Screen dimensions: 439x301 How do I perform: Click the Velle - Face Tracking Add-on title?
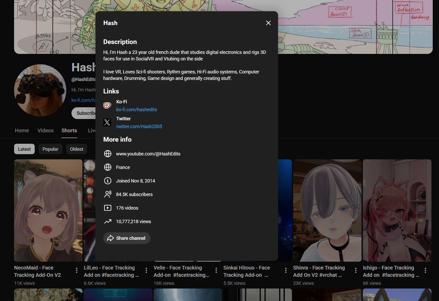click(x=181, y=271)
